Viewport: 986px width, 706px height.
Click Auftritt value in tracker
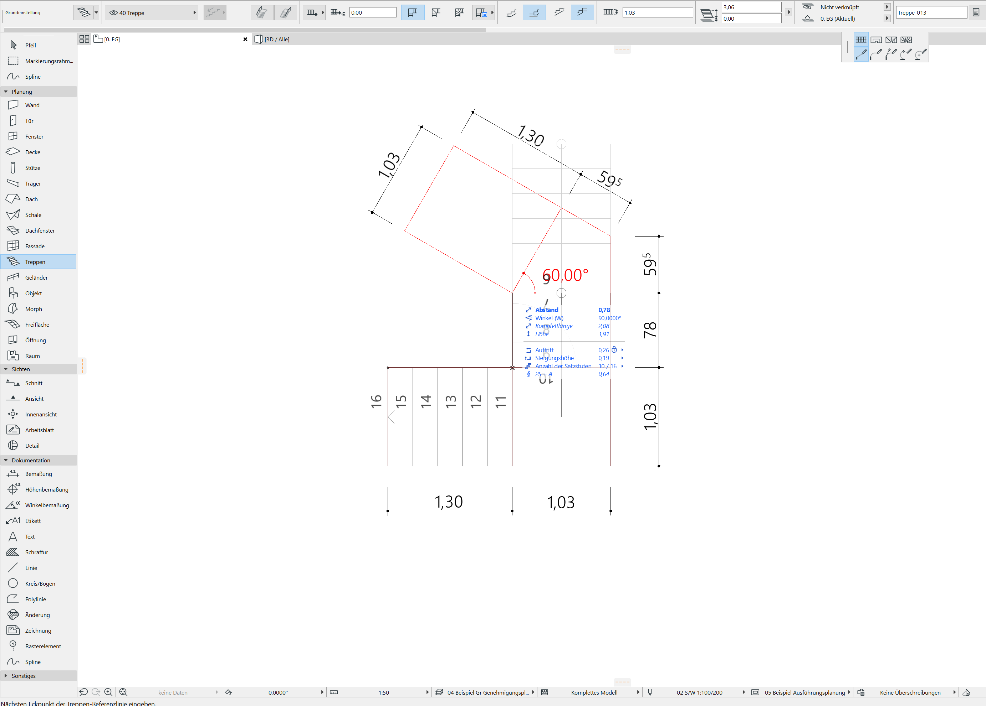click(603, 350)
